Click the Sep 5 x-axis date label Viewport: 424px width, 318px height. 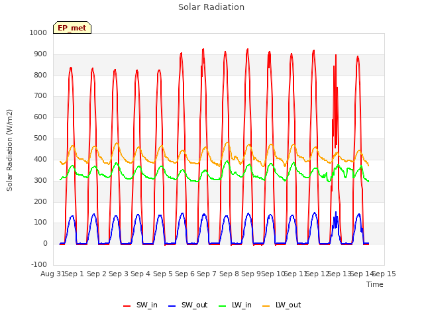[x=163, y=274]
